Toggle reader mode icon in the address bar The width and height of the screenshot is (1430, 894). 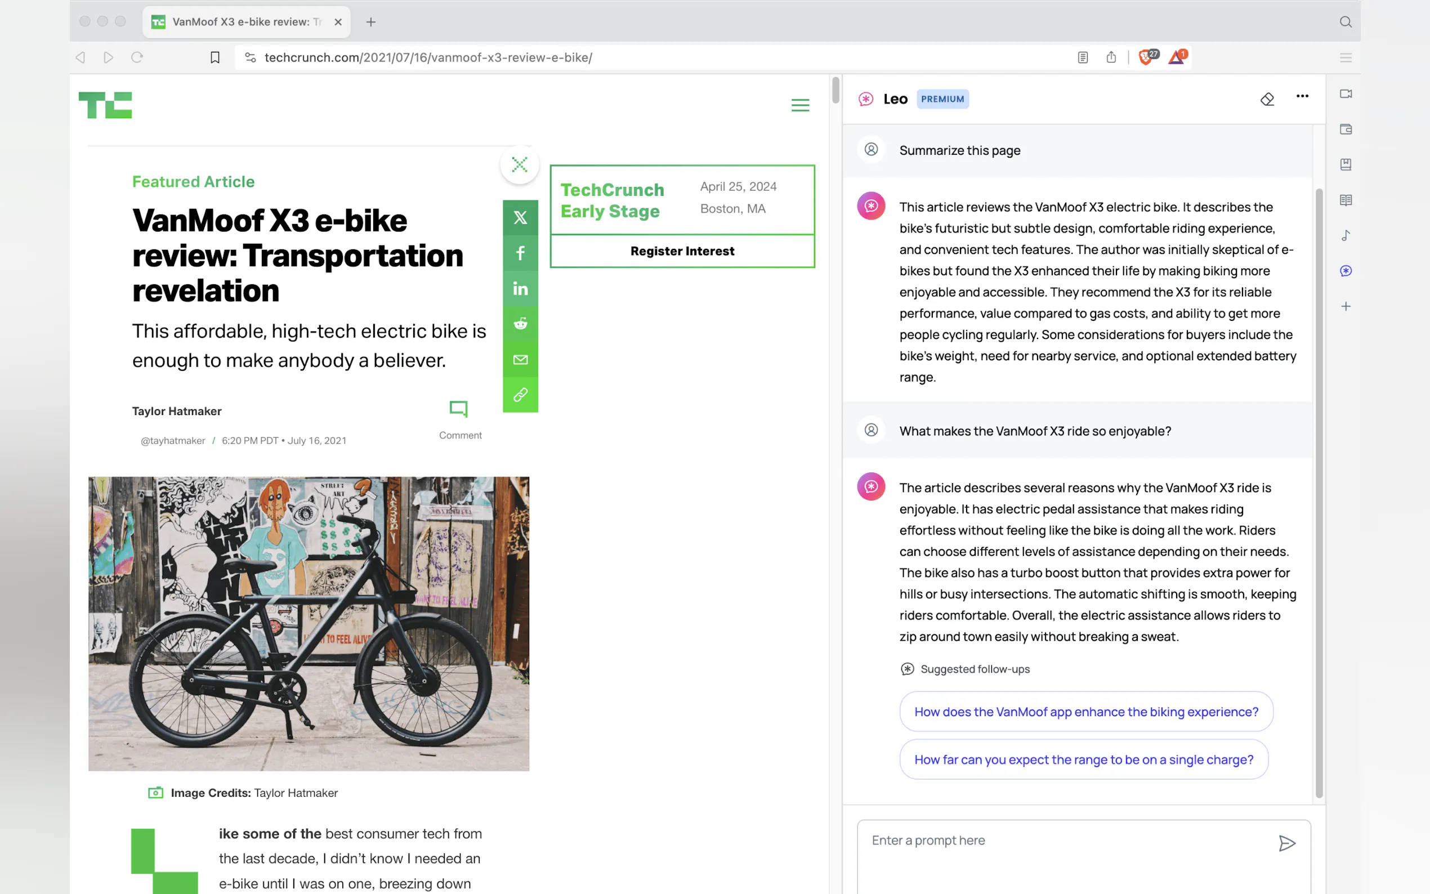(1083, 57)
